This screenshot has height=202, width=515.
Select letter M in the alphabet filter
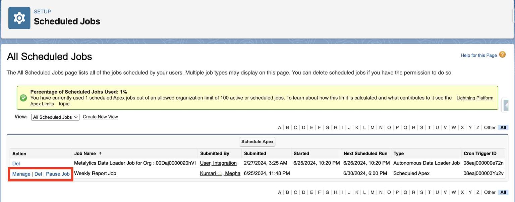[372, 127]
